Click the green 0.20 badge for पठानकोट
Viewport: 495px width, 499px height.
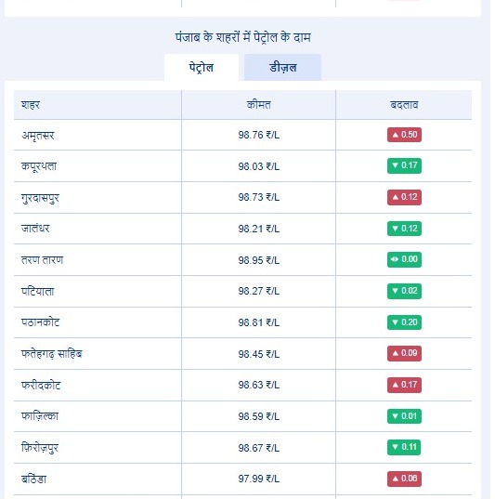tap(404, 322)
